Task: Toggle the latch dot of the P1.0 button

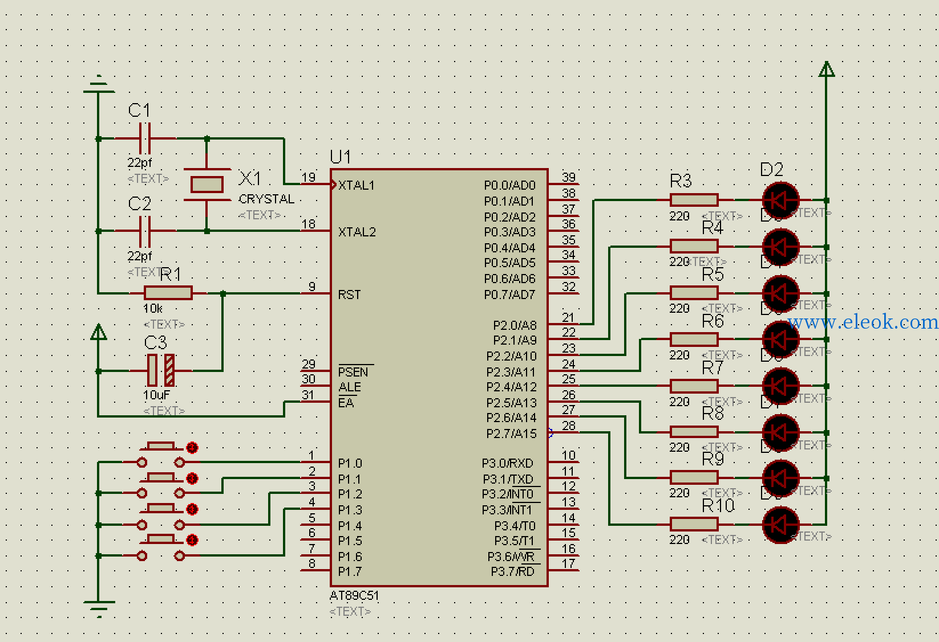Action: click(x=192, y=448)
